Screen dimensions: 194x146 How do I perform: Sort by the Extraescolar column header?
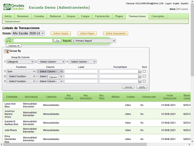149,97
